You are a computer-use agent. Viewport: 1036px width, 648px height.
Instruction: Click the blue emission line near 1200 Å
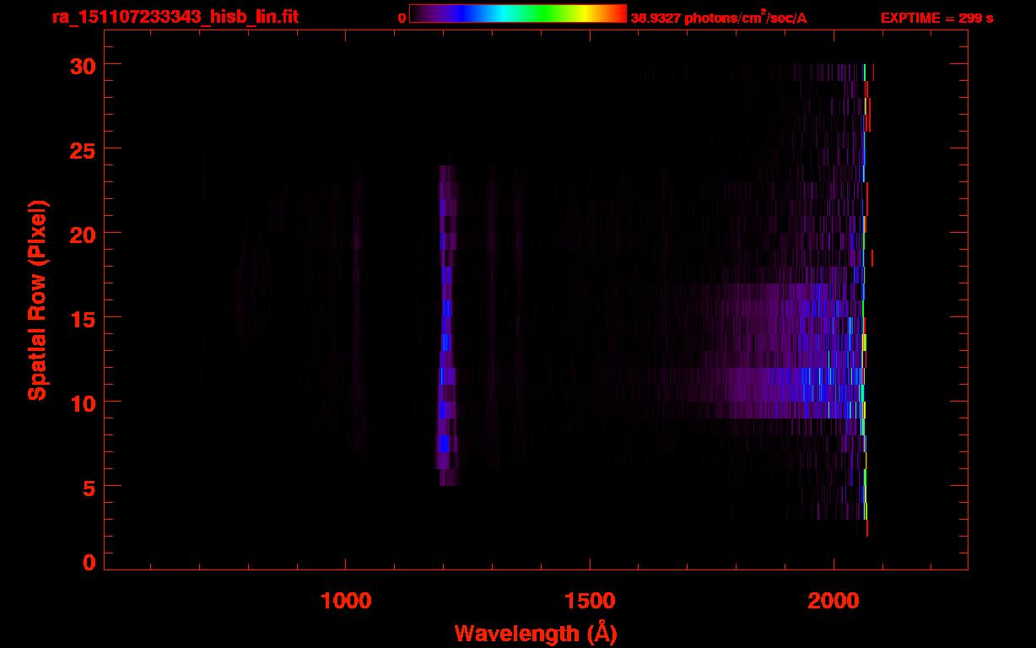(x=446, y=326)
